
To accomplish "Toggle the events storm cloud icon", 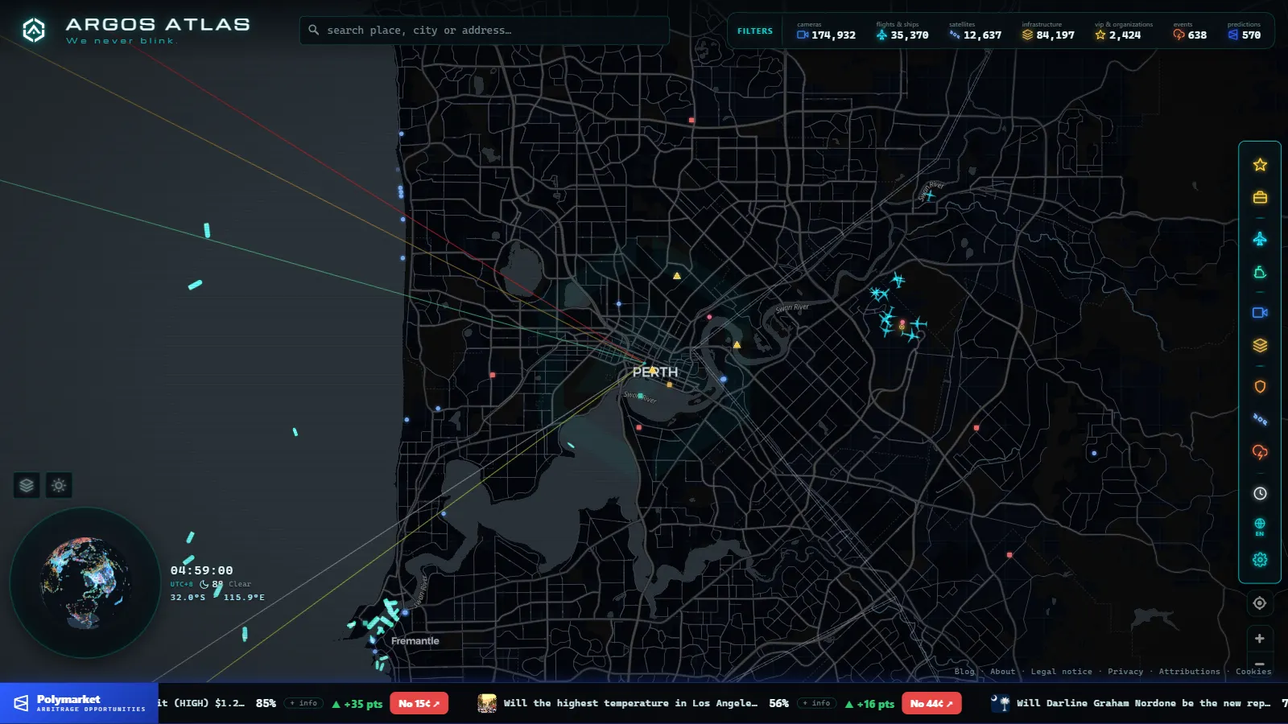I will [x=1260, y=452].
